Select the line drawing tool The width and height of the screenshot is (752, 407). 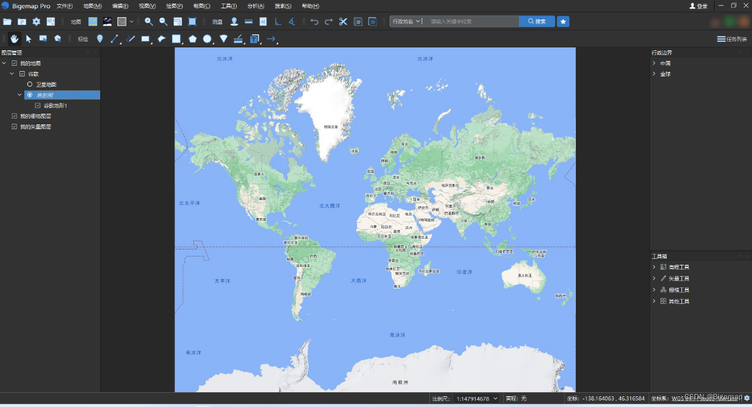coord(115,39)
